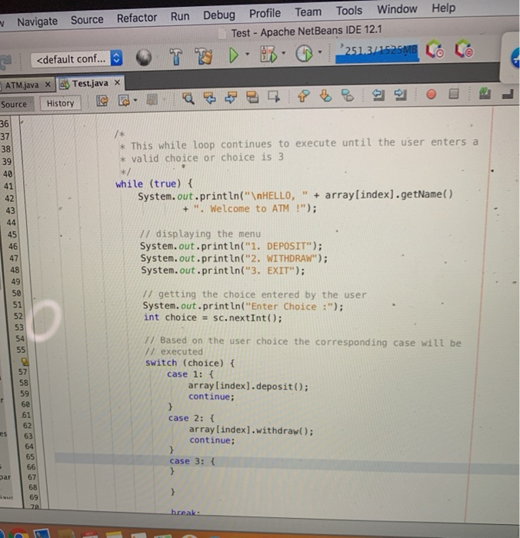520x538 pixels.
Task: Open the Help menu
Action: pos(443,8)
